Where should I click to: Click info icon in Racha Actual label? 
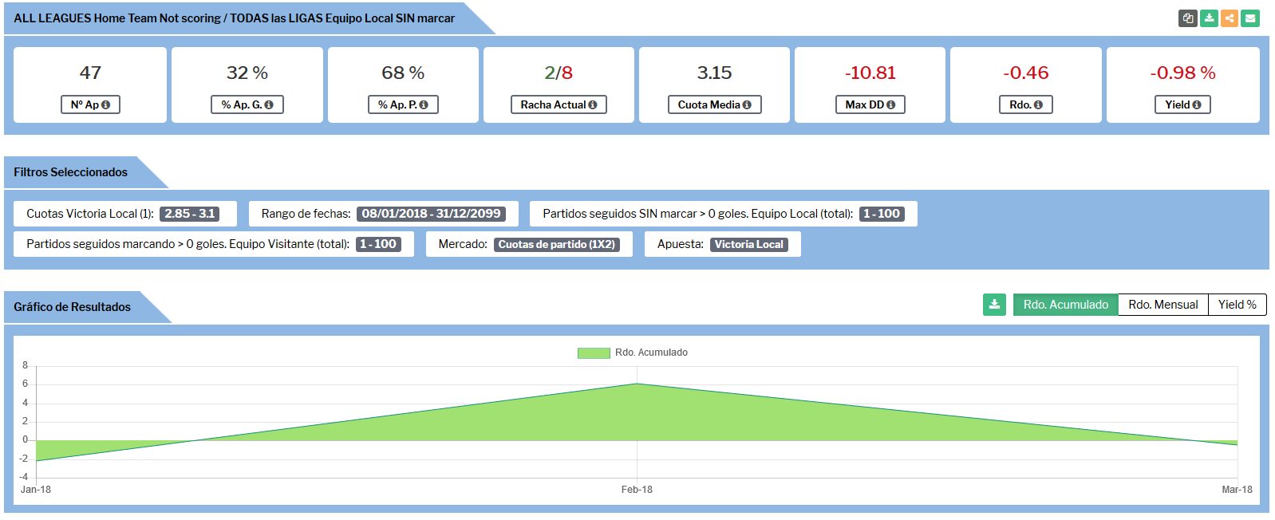tap(593, 104)
